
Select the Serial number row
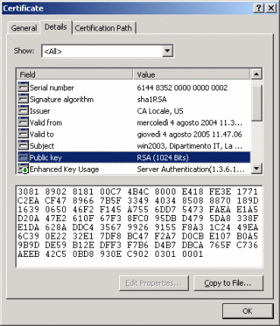pyautogui.click(x=134, y=87)
